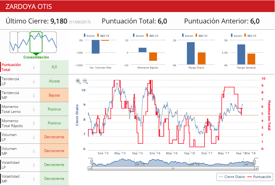Click 'Positivo' value for Momento Total Lento
The image size is (275, 186).
tap(54, 109)
